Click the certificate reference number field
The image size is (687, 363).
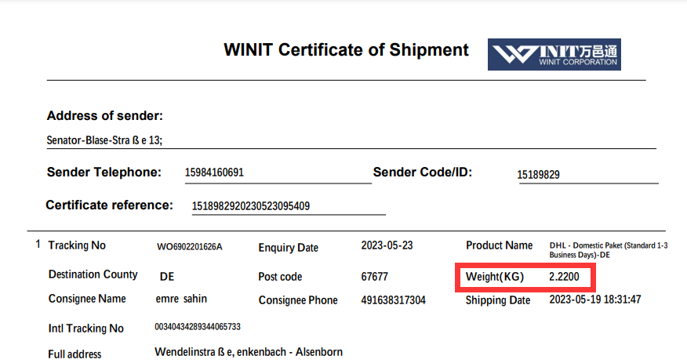(251, 206)
